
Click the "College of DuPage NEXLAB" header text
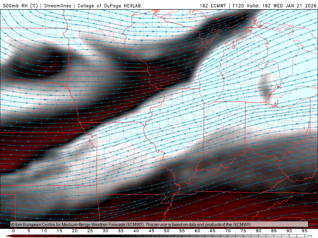point(109,6)
